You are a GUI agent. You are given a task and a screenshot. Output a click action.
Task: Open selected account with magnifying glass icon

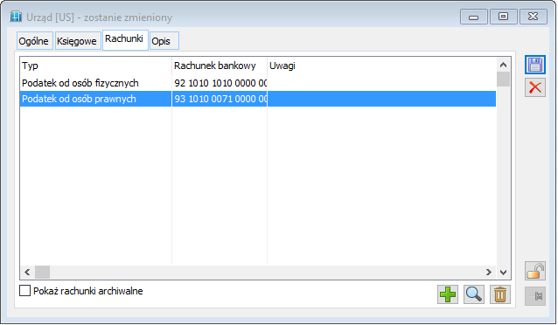click(474, 294)
